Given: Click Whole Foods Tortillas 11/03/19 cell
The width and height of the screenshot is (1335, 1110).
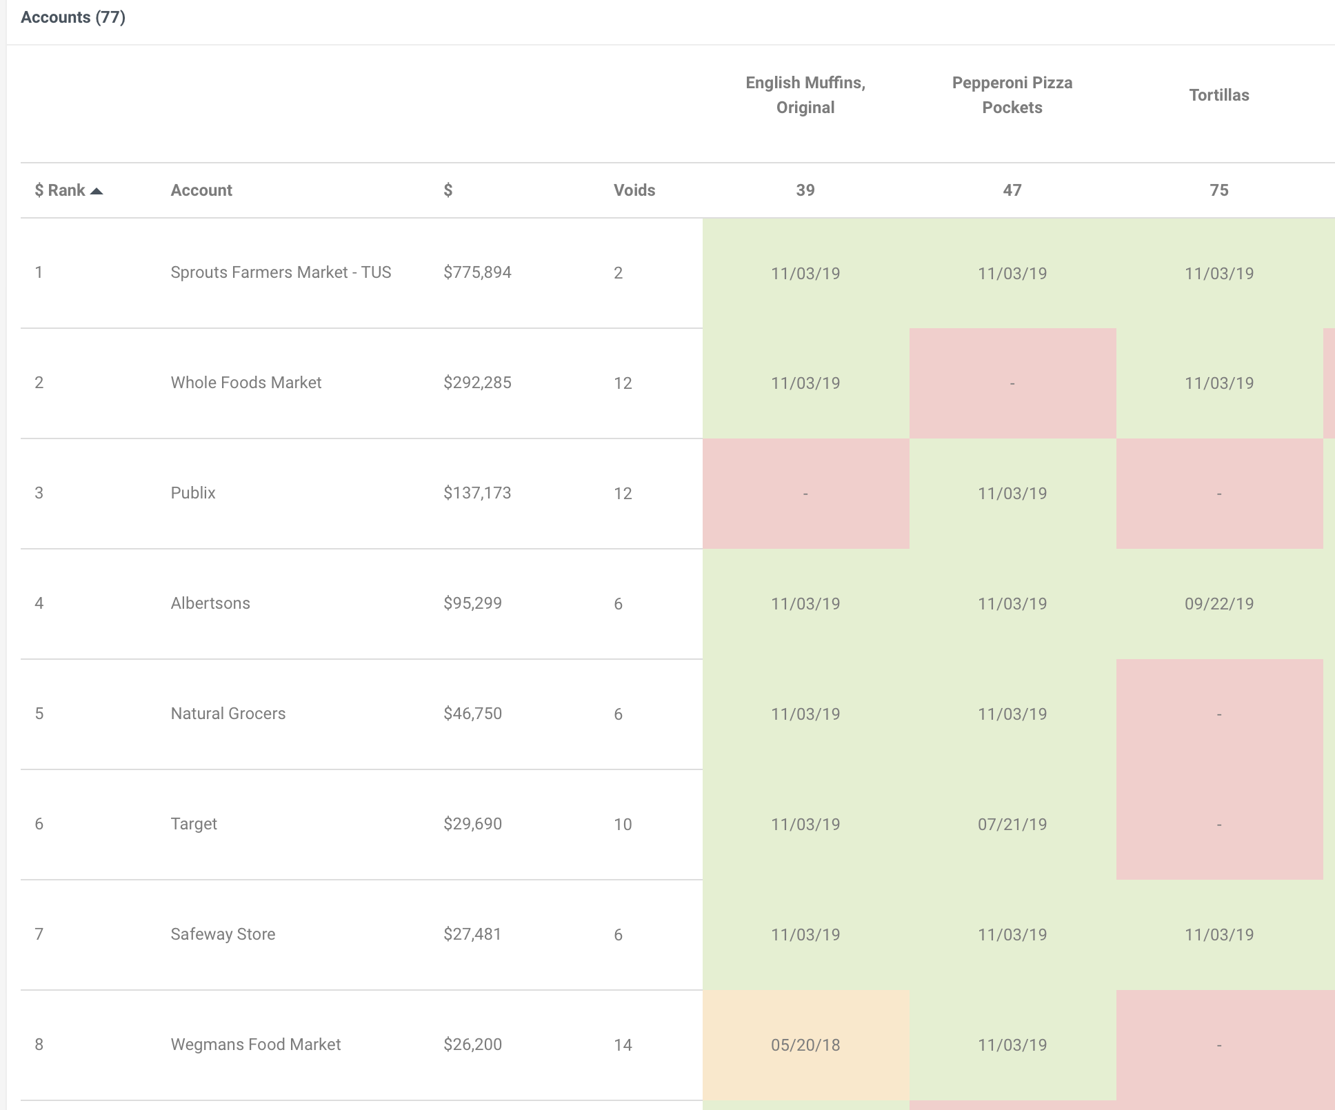Looking at the screenshot, I should pos(1219,383).
